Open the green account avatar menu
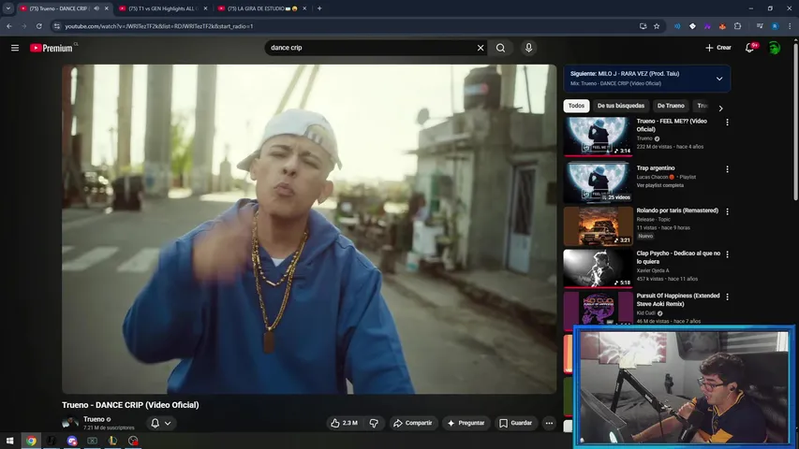Screen dimensions: 799x449 [x=774, y=48]
